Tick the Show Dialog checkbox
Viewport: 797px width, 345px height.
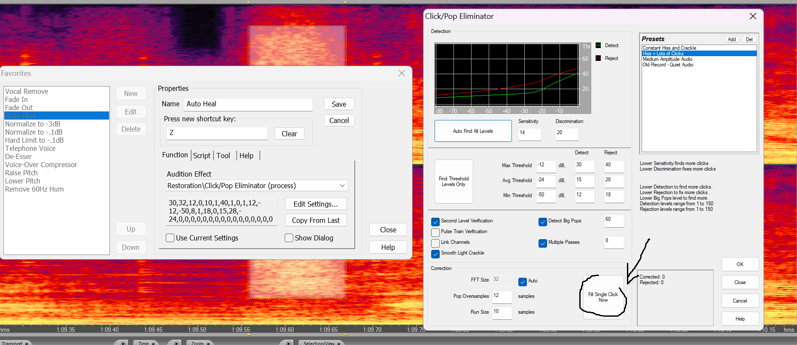[289, 238]
